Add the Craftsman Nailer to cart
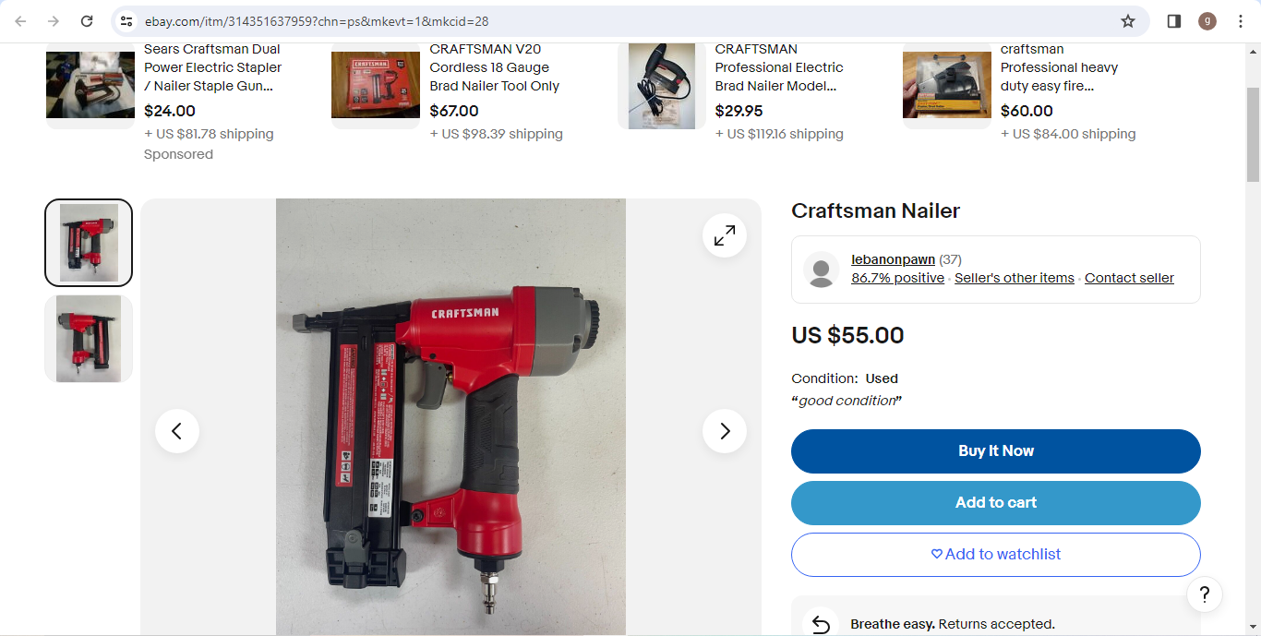 pyautogui.click(x=996, y=503)
